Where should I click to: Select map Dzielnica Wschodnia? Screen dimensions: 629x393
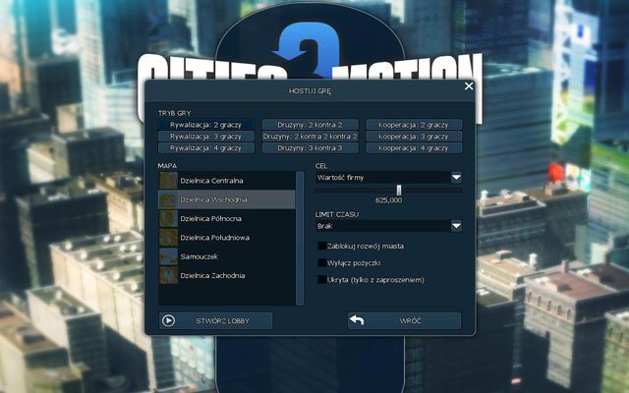click(x=227, y=199)
